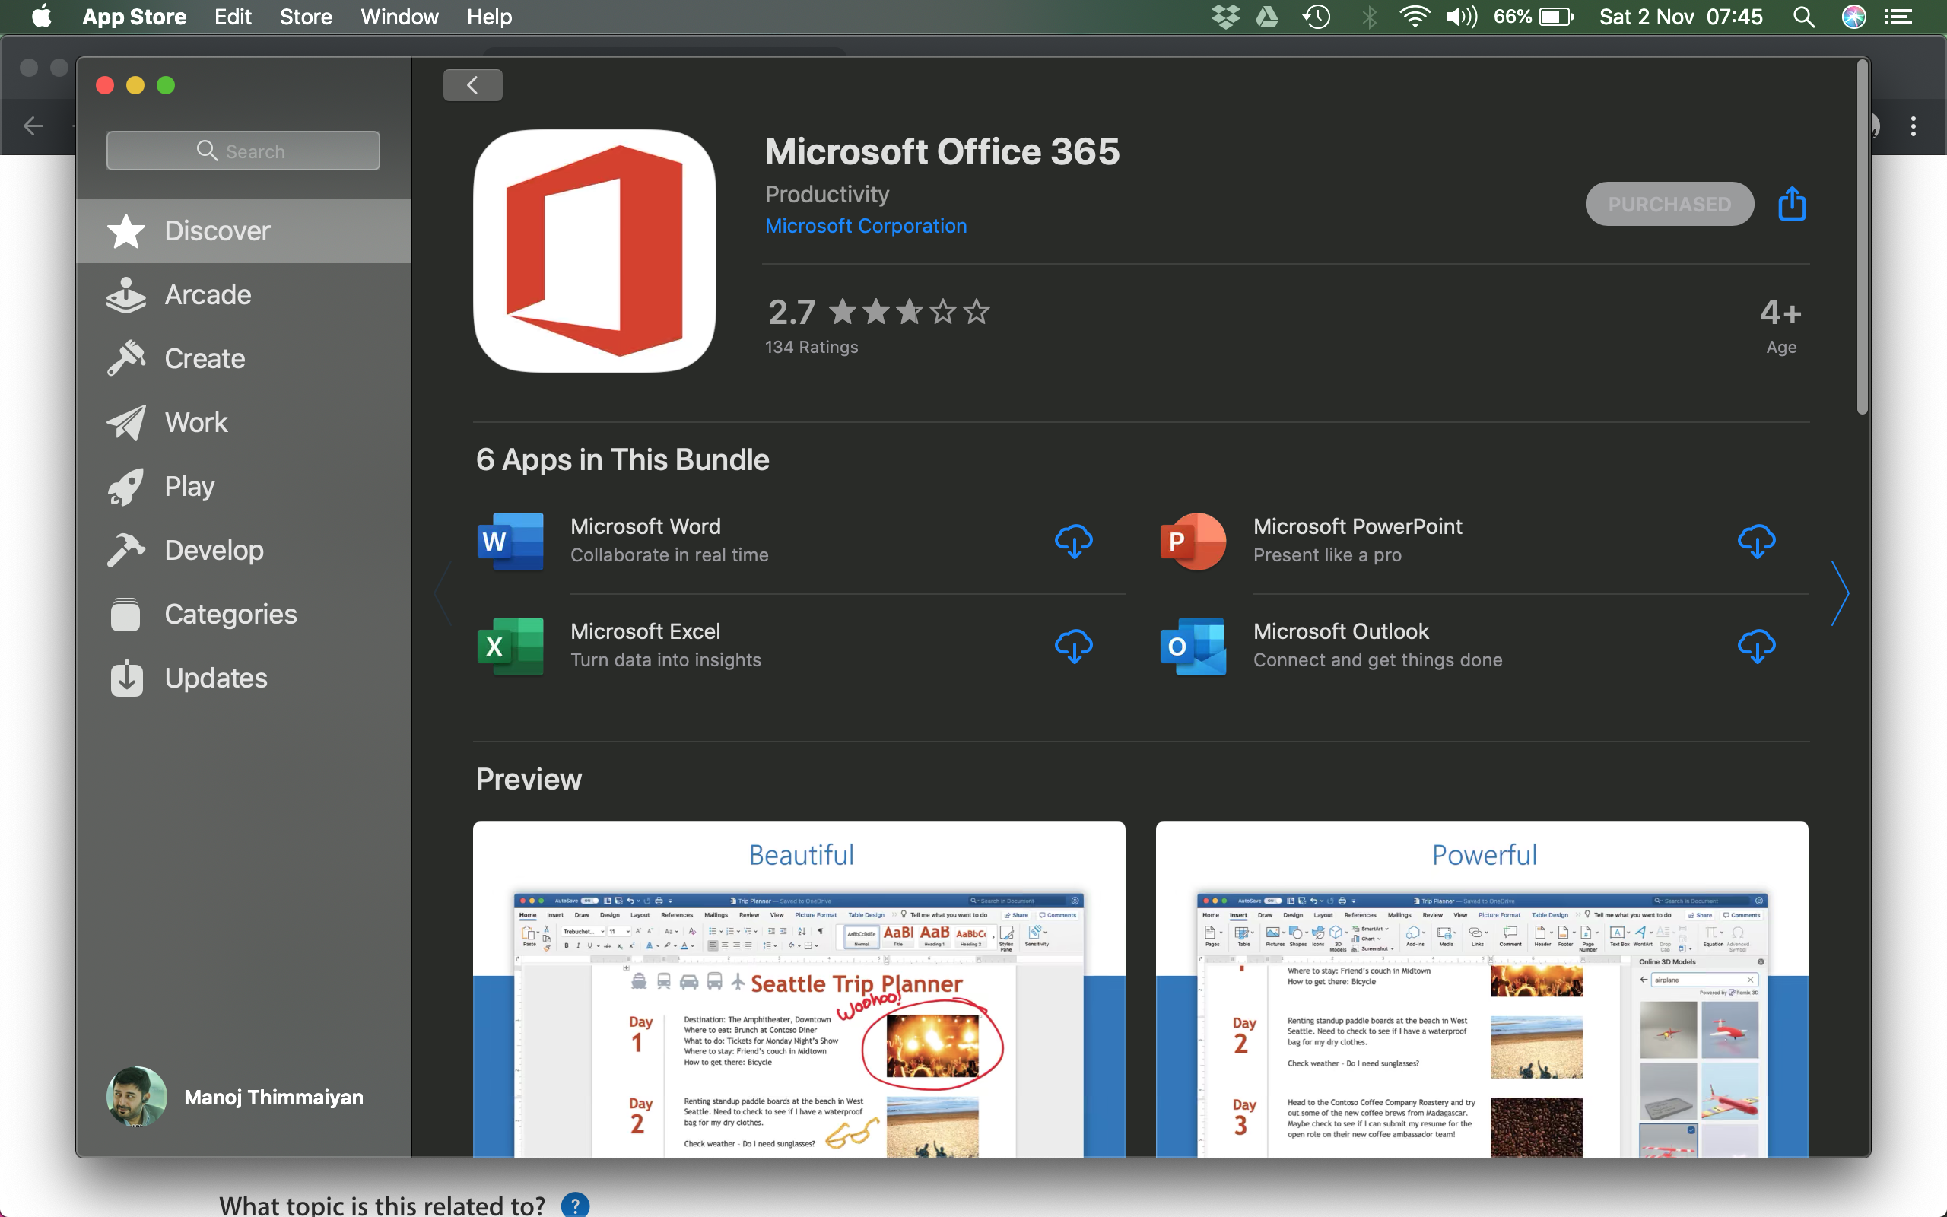Open Microsoft Corporation developer link
Screen dimensions: 1947x1217
point(866,226)
